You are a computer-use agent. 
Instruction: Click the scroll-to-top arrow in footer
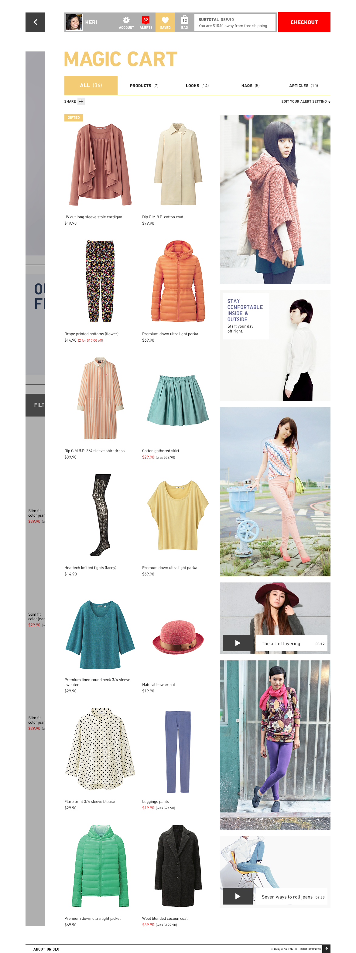click(326, 948)
